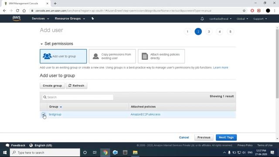Open the Services menu
The image size is (279, 157).
click(40, 18)
